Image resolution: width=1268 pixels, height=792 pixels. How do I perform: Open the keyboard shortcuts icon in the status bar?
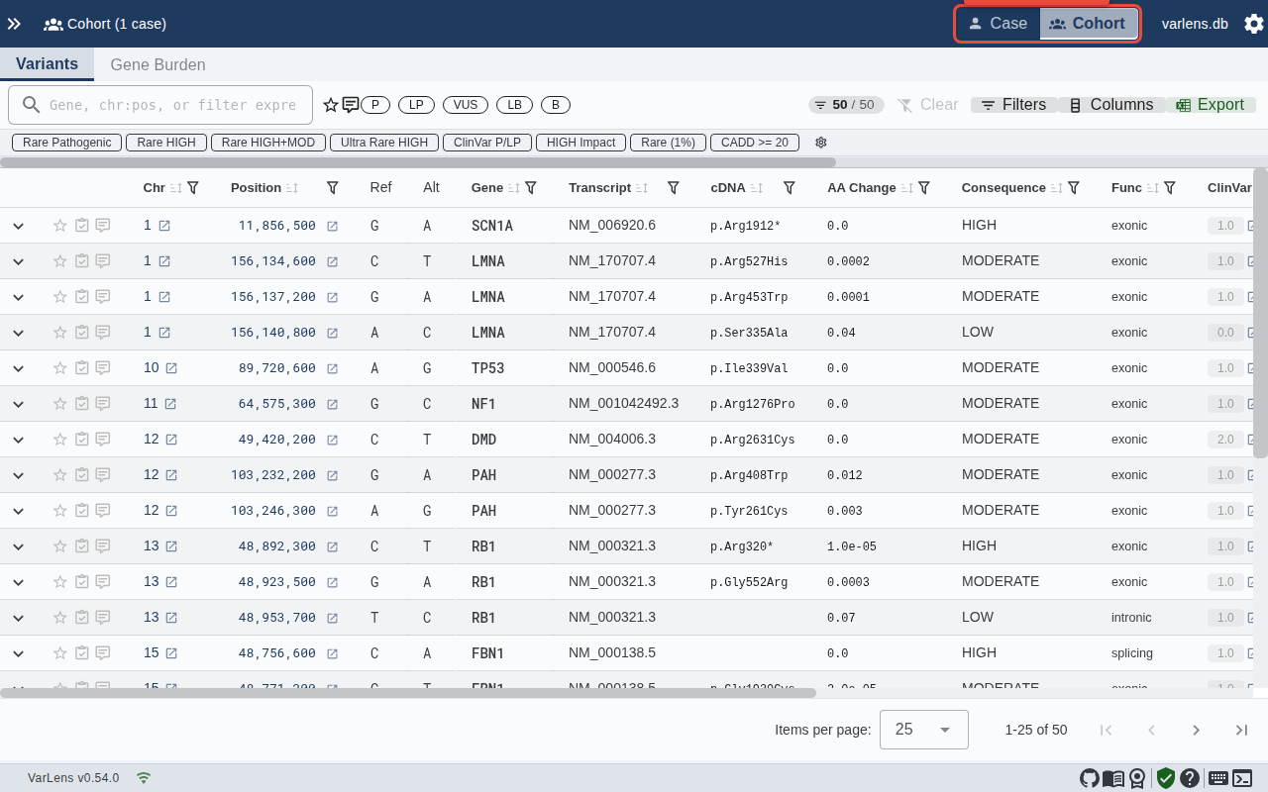pyautogui.click(x=1218, y=778)
